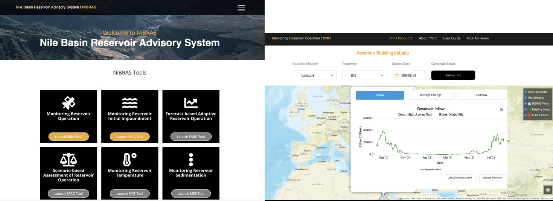Toggle Existing Dams layer checkbox
Viewport: 553px width, 201px height.
(x=526, y=110)
